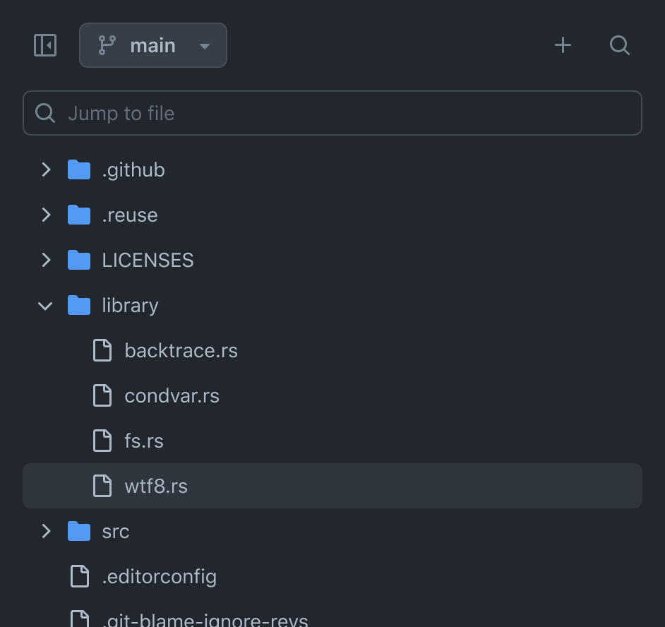Open the .git-blame-ignore-revs file
The image size is (665, 627).
click(205, 620)
